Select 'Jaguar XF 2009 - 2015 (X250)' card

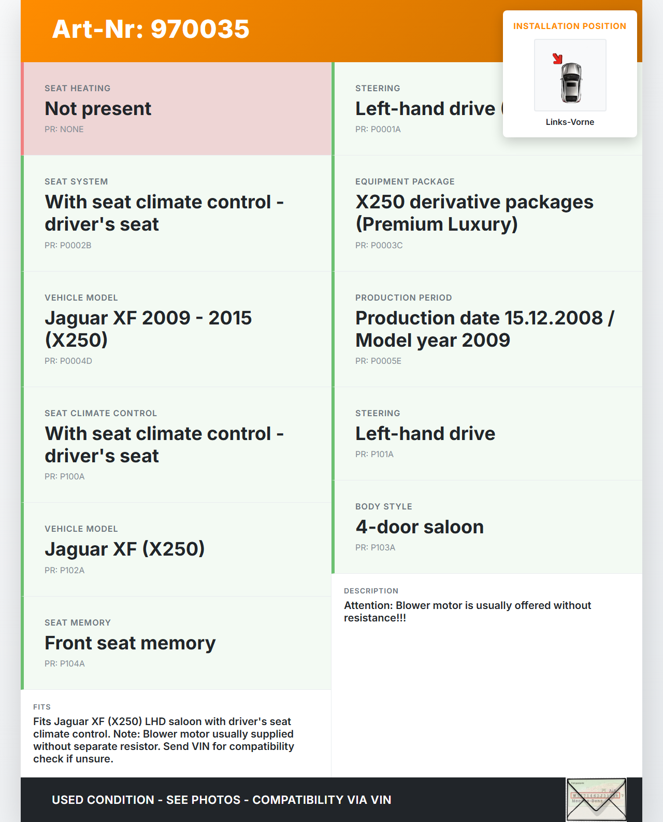177,329
